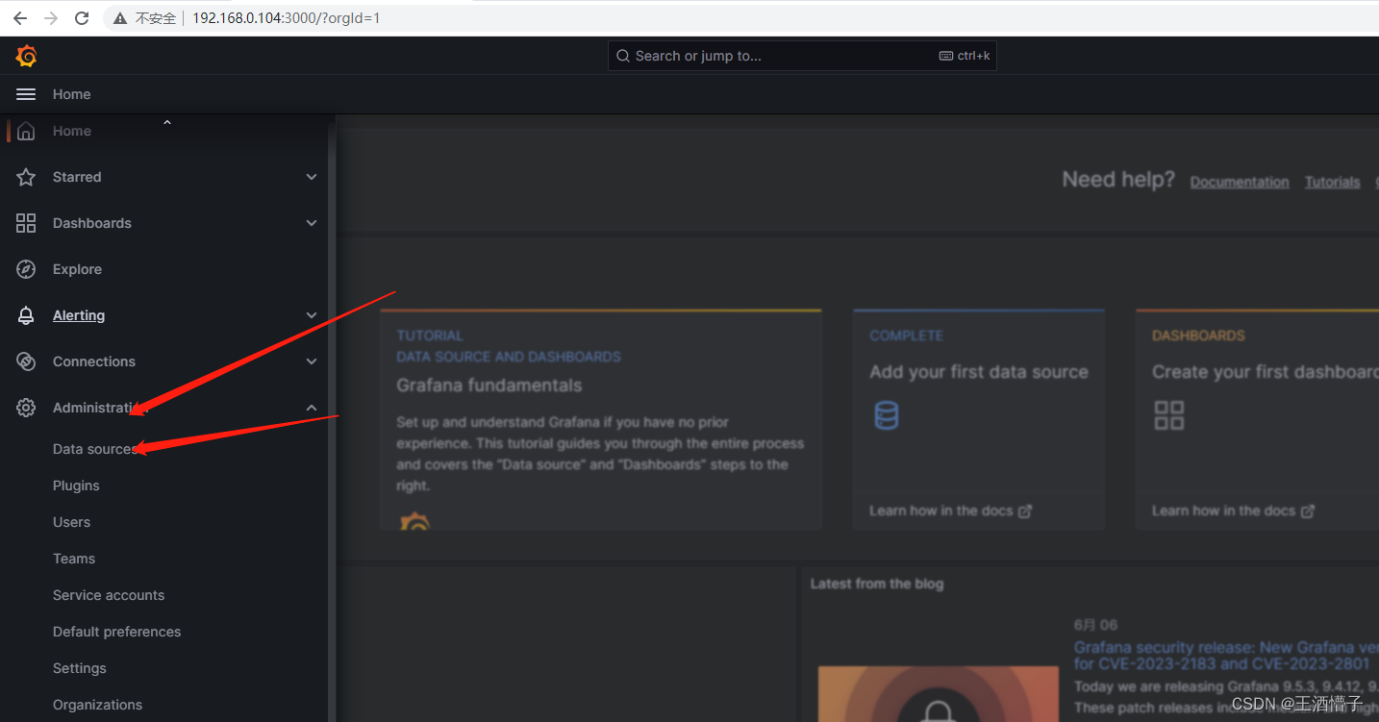Viewport: 1379px width, 722px height.
Task: Click the browser address bar URL
Action: pos(287,18)
